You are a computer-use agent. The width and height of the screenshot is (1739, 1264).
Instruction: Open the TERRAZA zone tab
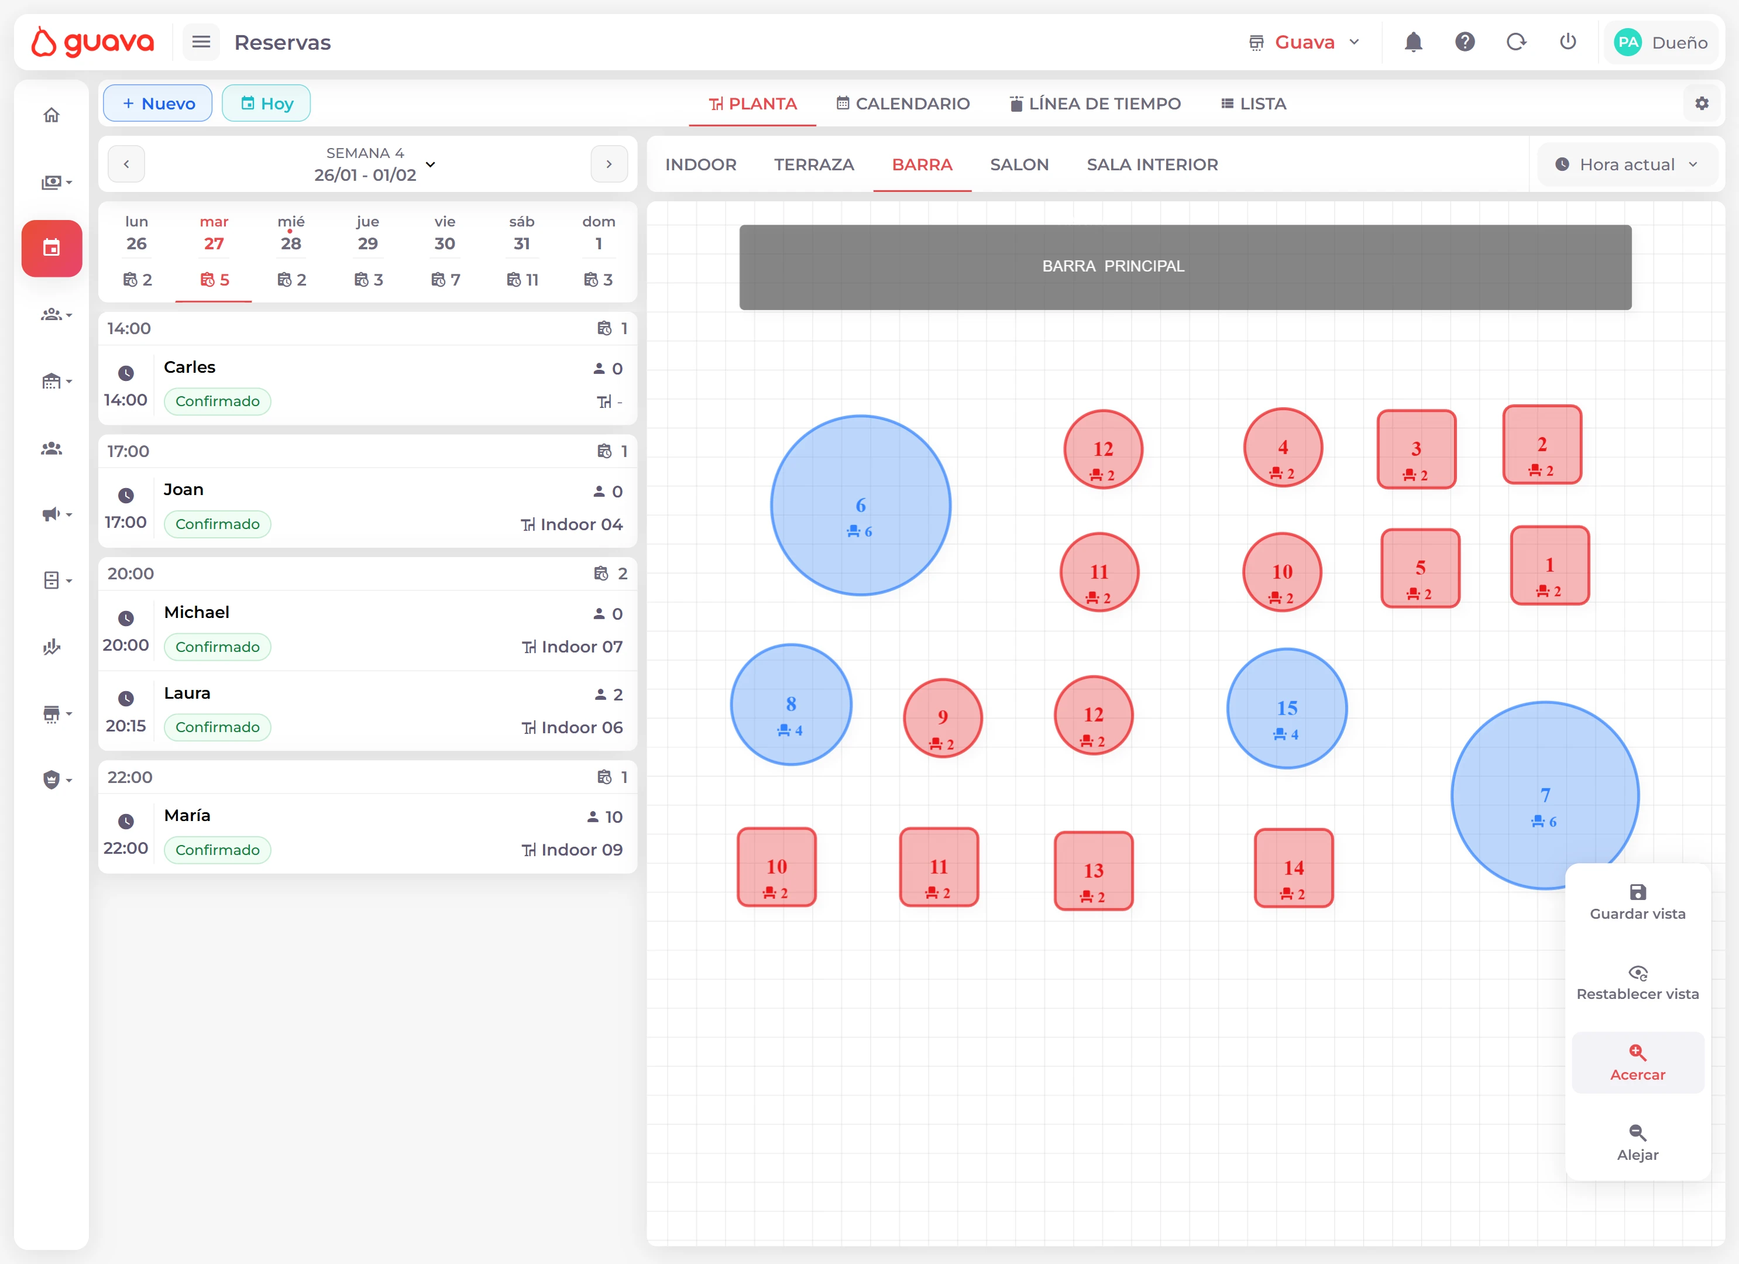[x=814, y=164]
